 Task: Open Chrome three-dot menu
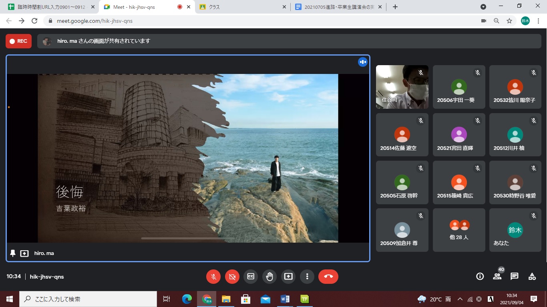point(538,21)
